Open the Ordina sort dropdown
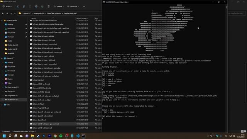The width and height of the screenshot is (247, 139). pos(59,7)
